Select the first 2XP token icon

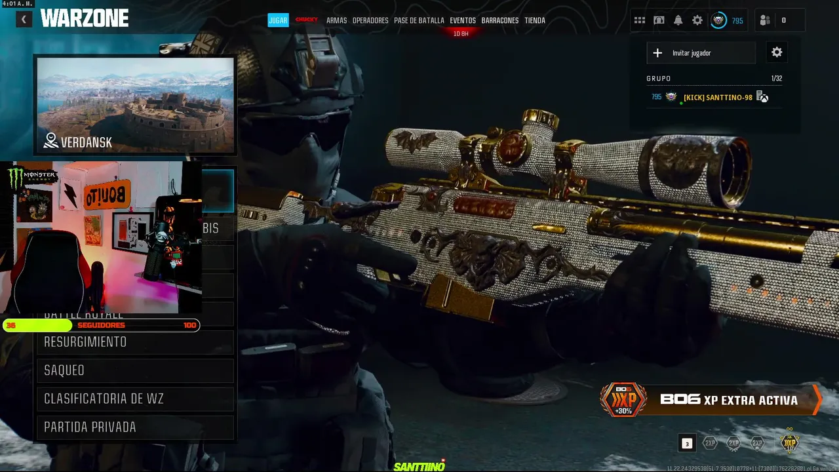(x=710, y=443)
